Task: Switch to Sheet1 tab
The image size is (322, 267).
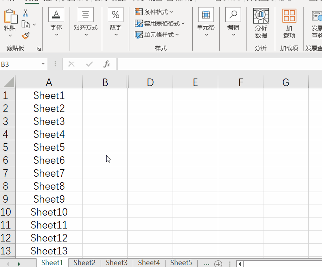Action: (x=52, y=263)
